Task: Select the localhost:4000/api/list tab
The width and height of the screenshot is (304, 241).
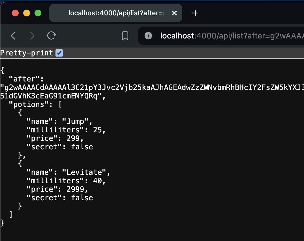Action: (x=116, y=13)
